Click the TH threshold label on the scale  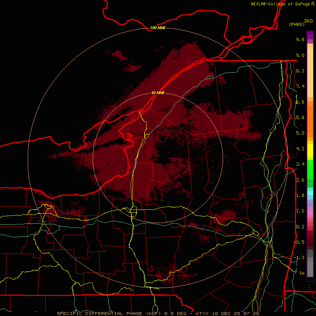(302, 274)
